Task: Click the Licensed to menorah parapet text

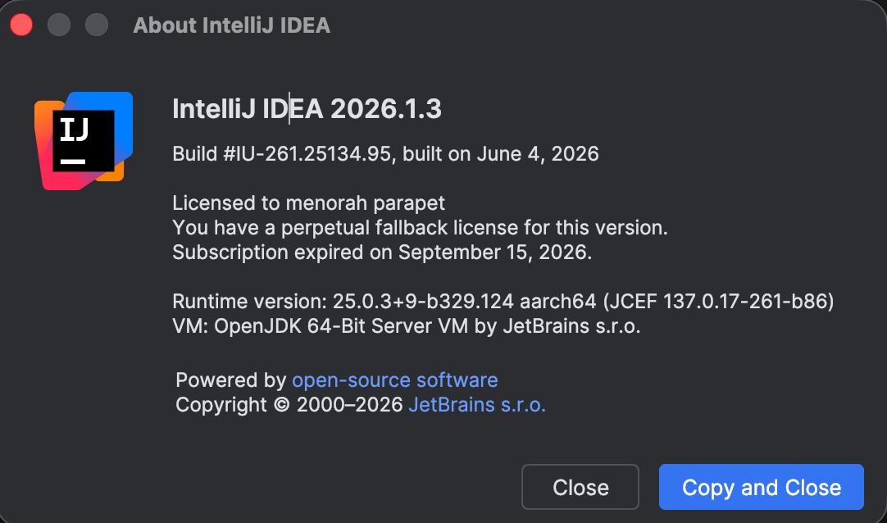Action: click(308, 203)
